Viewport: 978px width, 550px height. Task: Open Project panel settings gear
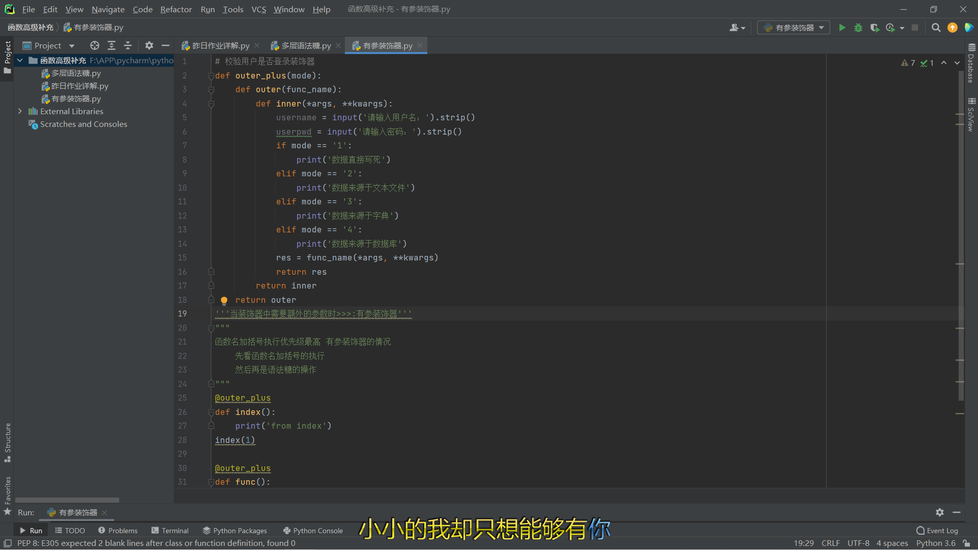coord(149,45)
